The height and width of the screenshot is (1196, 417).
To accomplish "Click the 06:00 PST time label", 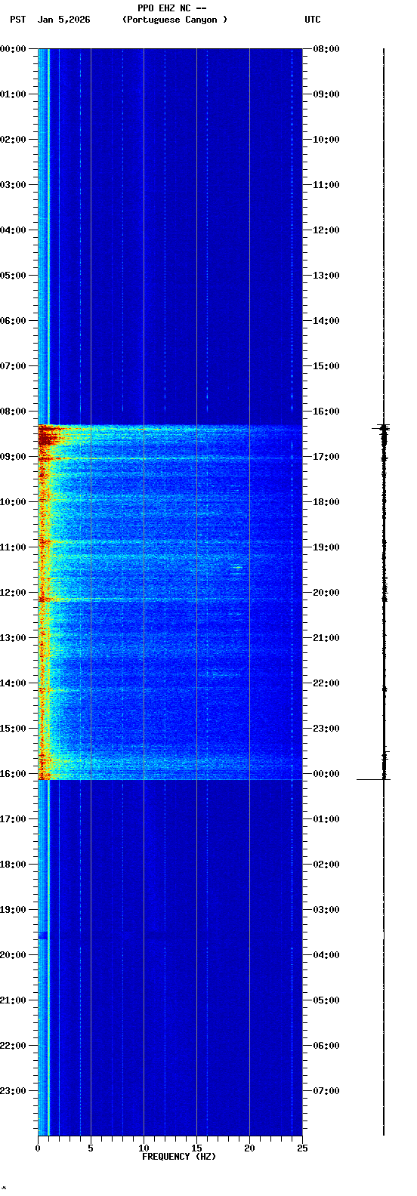I will (13, 321).
